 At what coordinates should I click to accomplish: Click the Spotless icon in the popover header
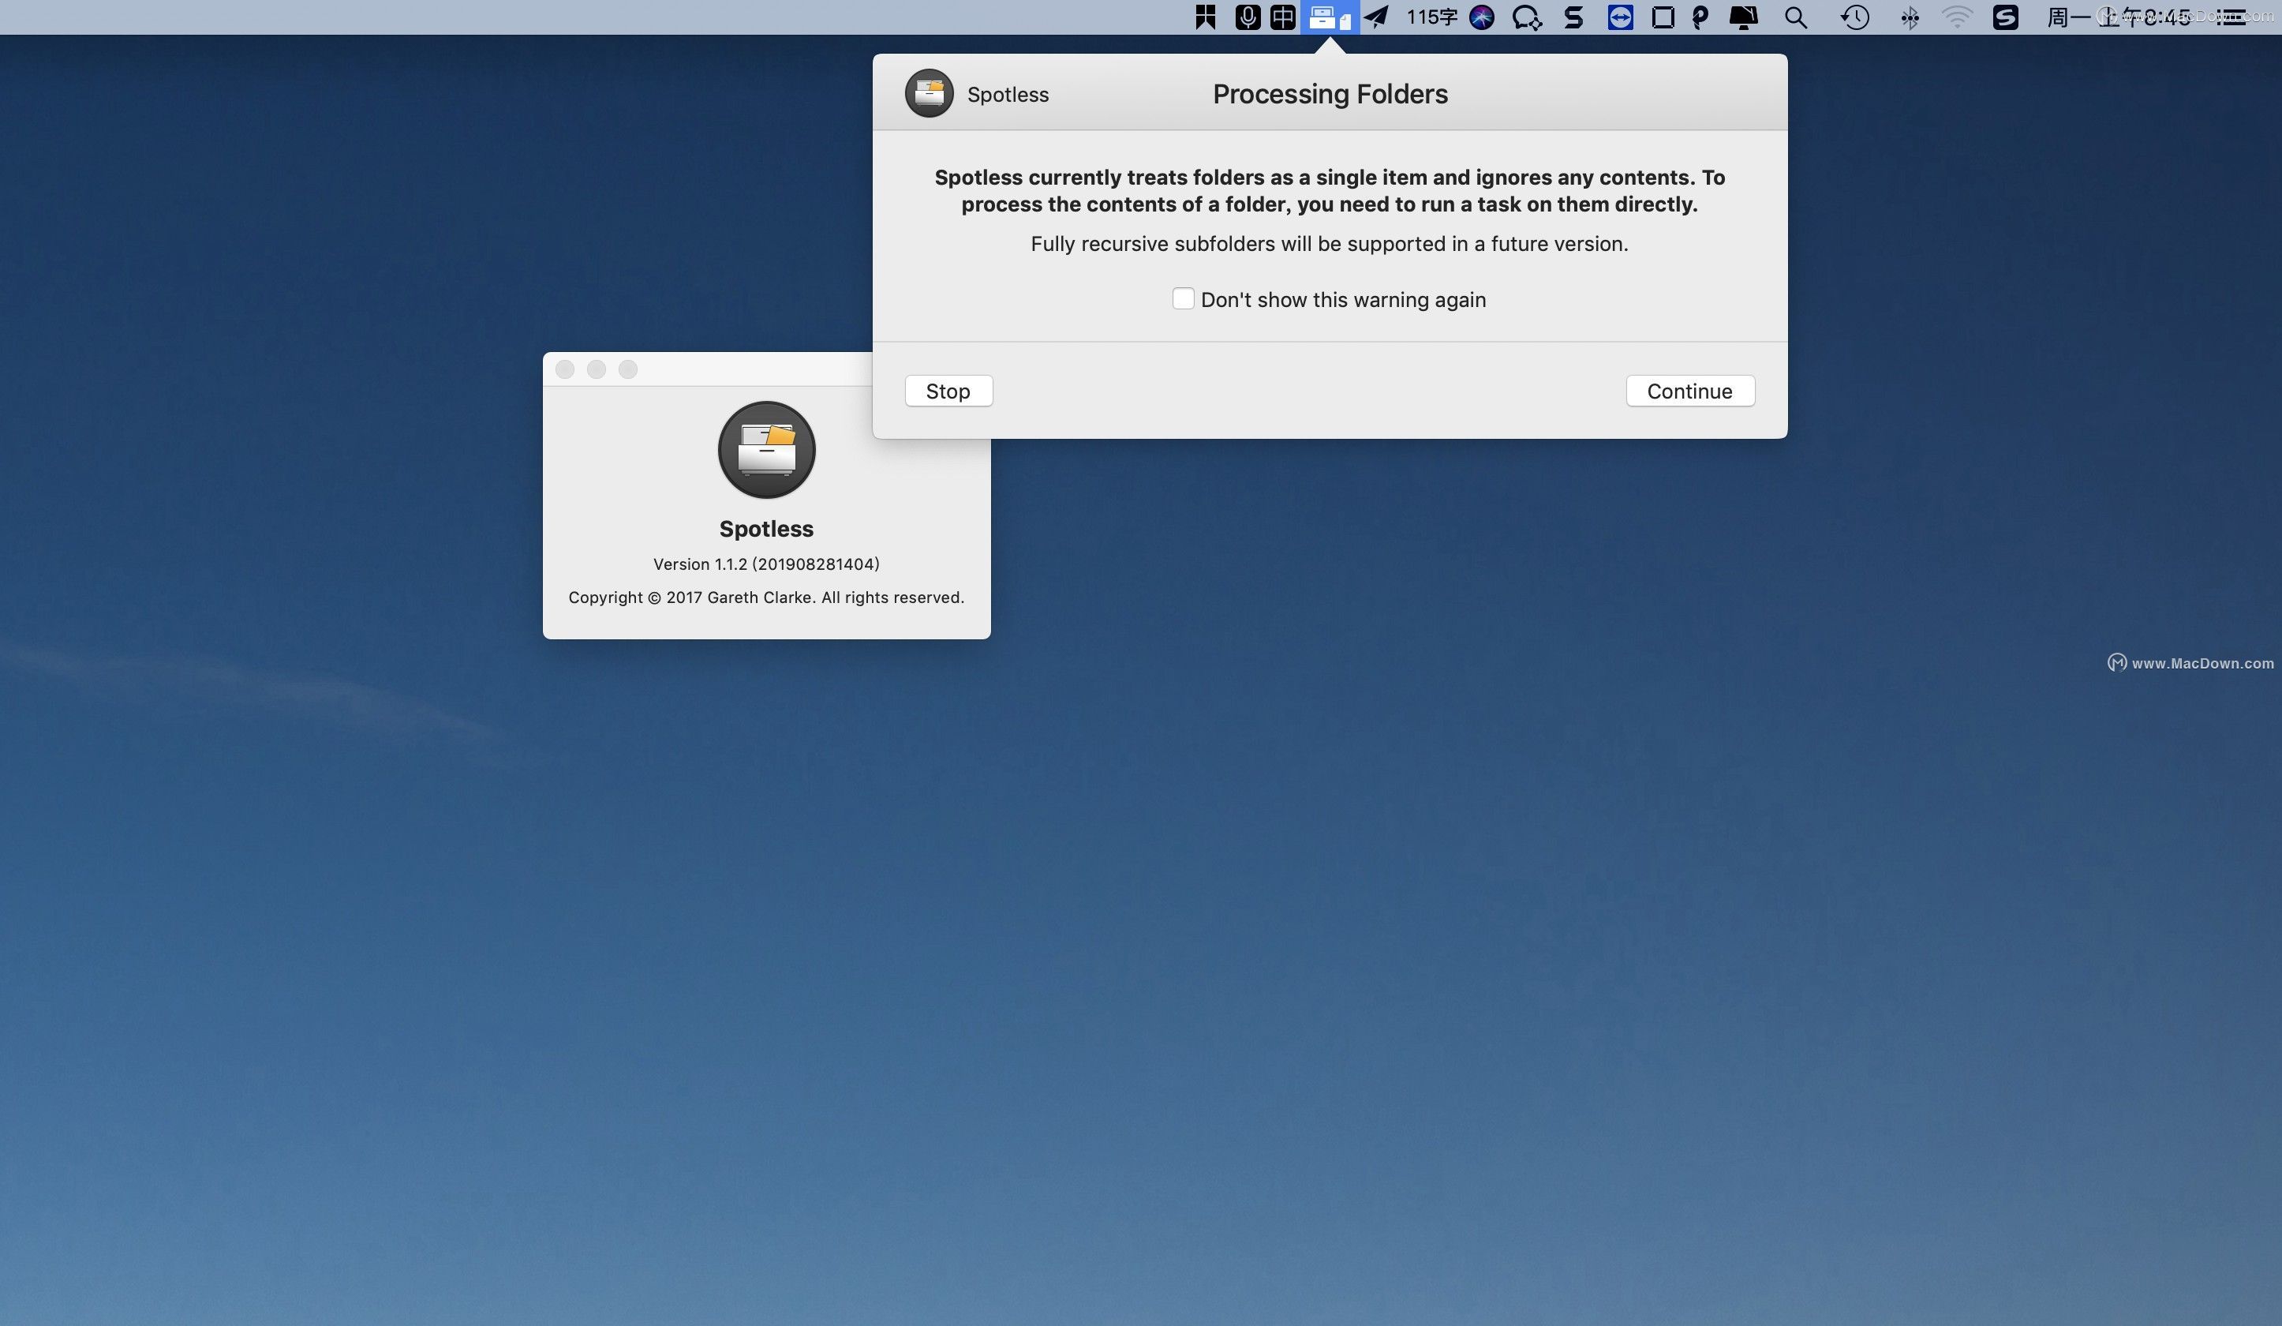coord(929,93)
